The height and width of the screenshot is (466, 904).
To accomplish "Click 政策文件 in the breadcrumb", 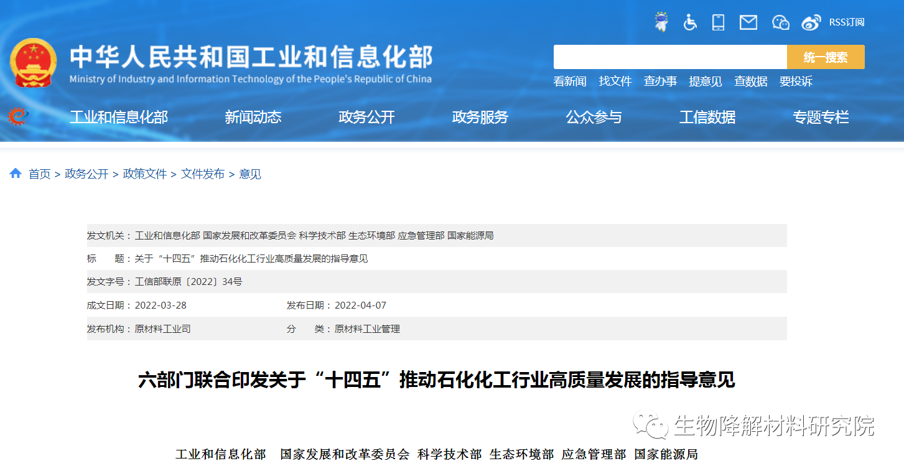I will pyautogui.click(x=145, y=174).
